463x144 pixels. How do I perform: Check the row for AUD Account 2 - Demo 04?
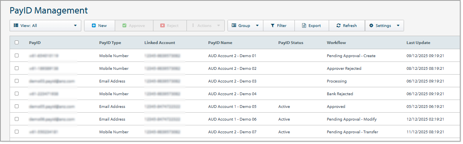(17, 94)
